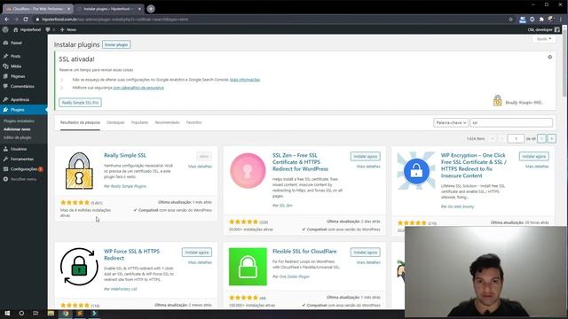Click the plugin search input field

coord(511,123)
